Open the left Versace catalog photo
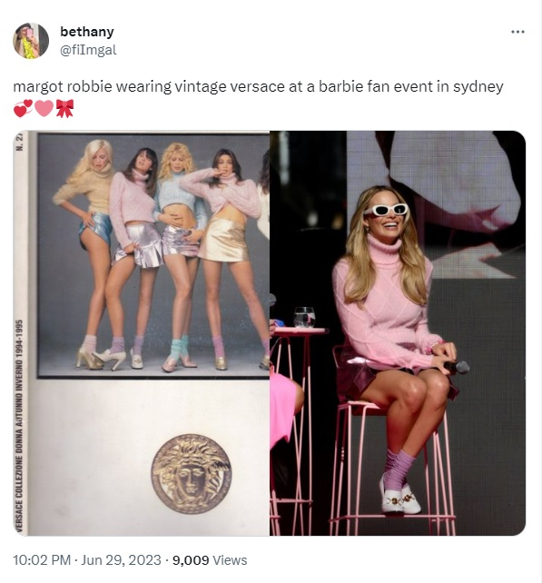Screen dimensions: 542x583 [x=142, y=333]
